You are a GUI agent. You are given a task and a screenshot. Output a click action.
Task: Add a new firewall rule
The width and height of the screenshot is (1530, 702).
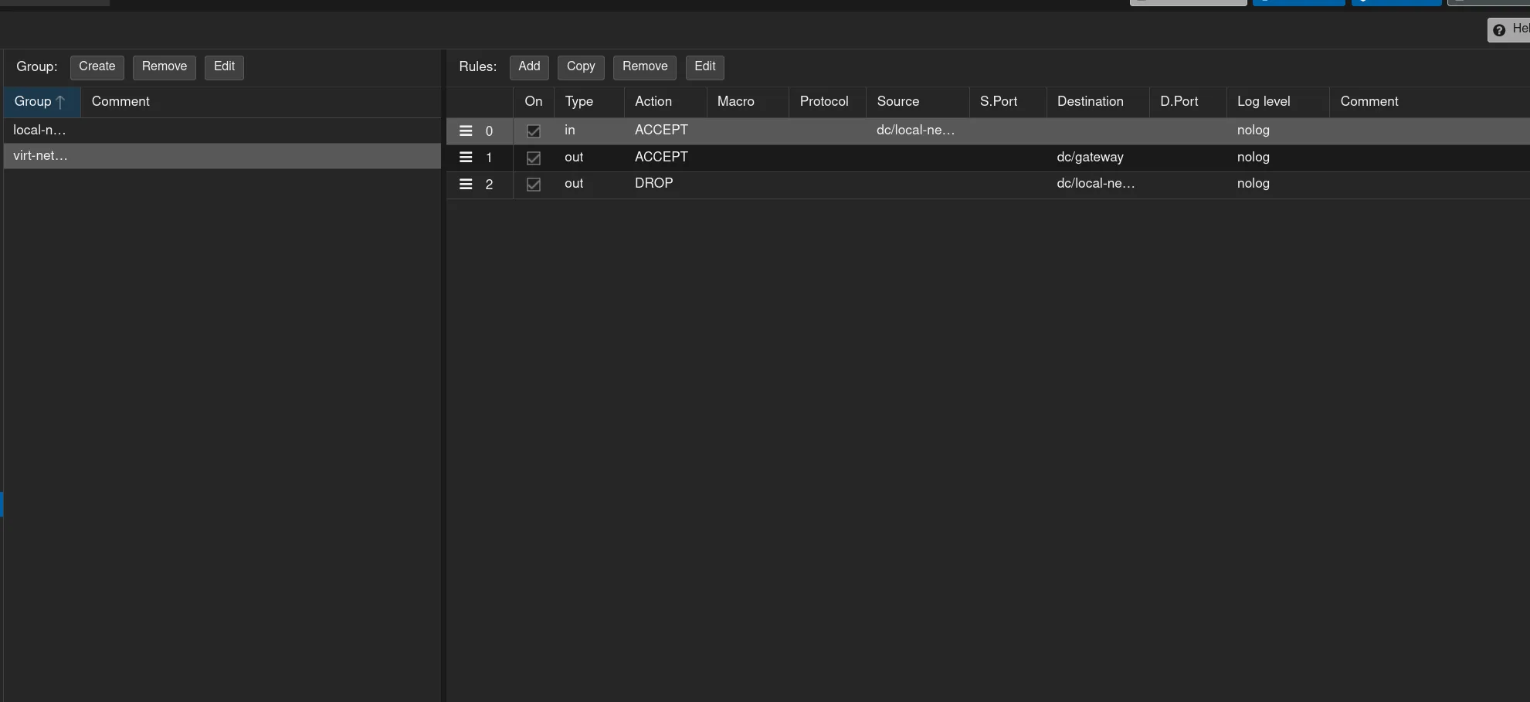pos(529,67)
